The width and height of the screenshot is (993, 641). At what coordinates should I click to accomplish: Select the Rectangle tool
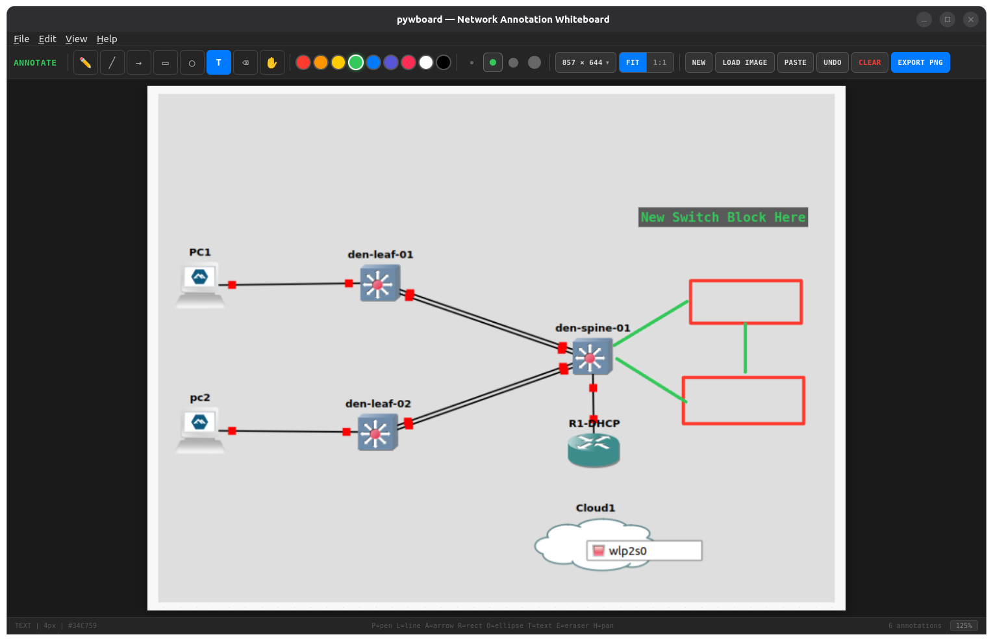pyautogui.click(x=165, y=62)
